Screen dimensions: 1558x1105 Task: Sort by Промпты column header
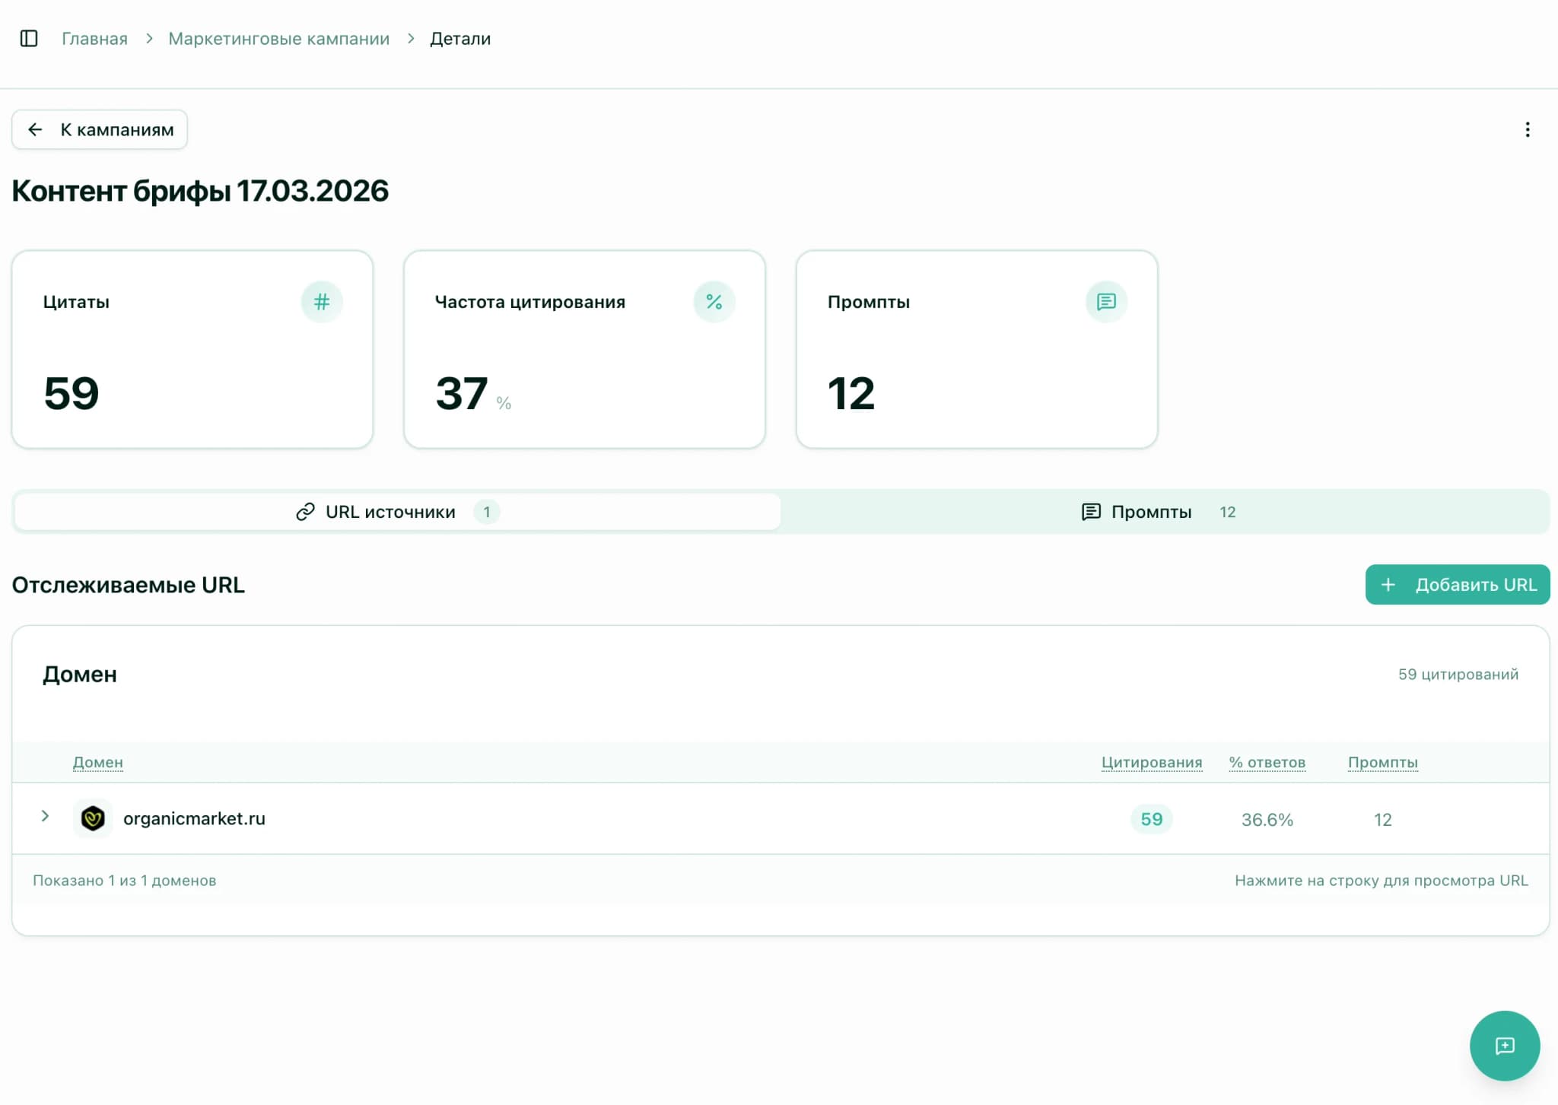(x=1382, y=762)
